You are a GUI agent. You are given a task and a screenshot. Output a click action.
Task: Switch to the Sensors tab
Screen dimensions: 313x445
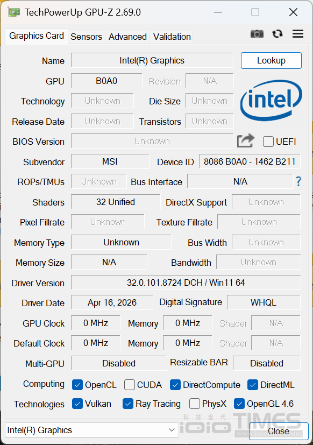[x=86, y=37]
